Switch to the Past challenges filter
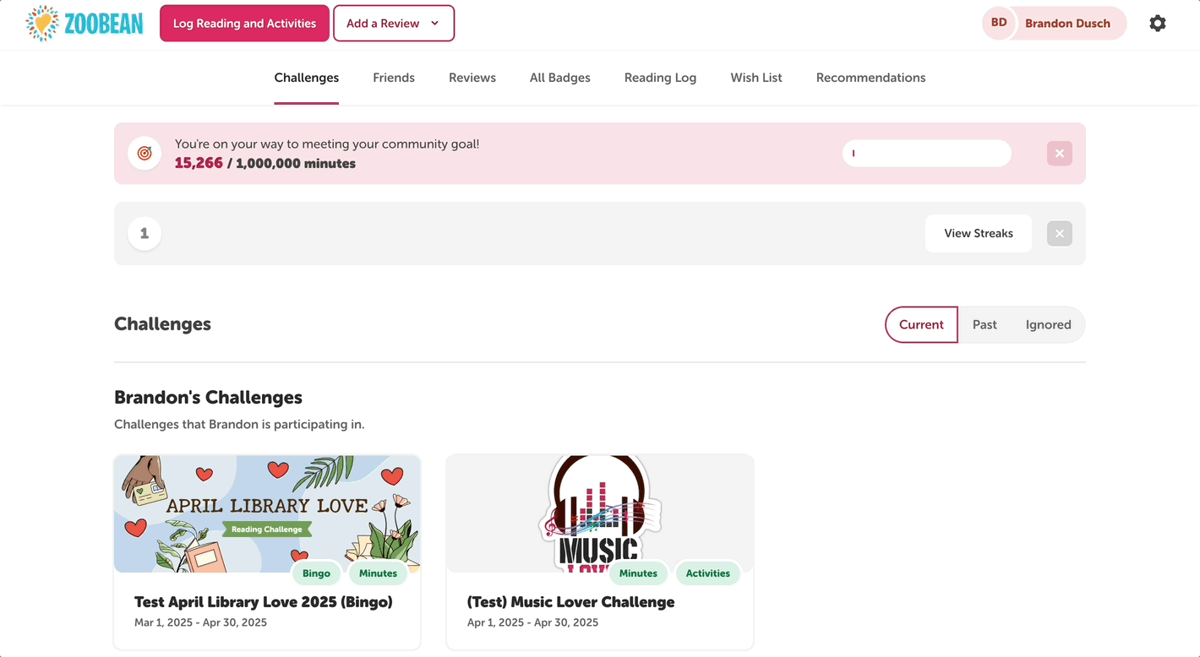 point(984,324)
